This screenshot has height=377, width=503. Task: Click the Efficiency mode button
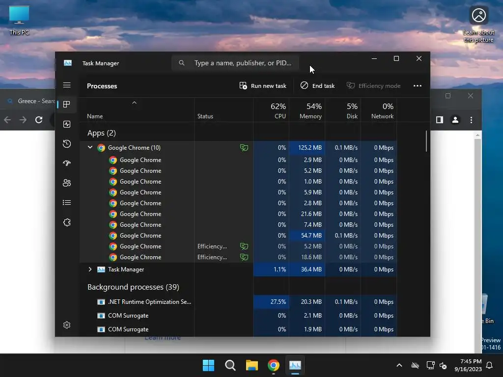pyautogui.click(x=374, y=85)
